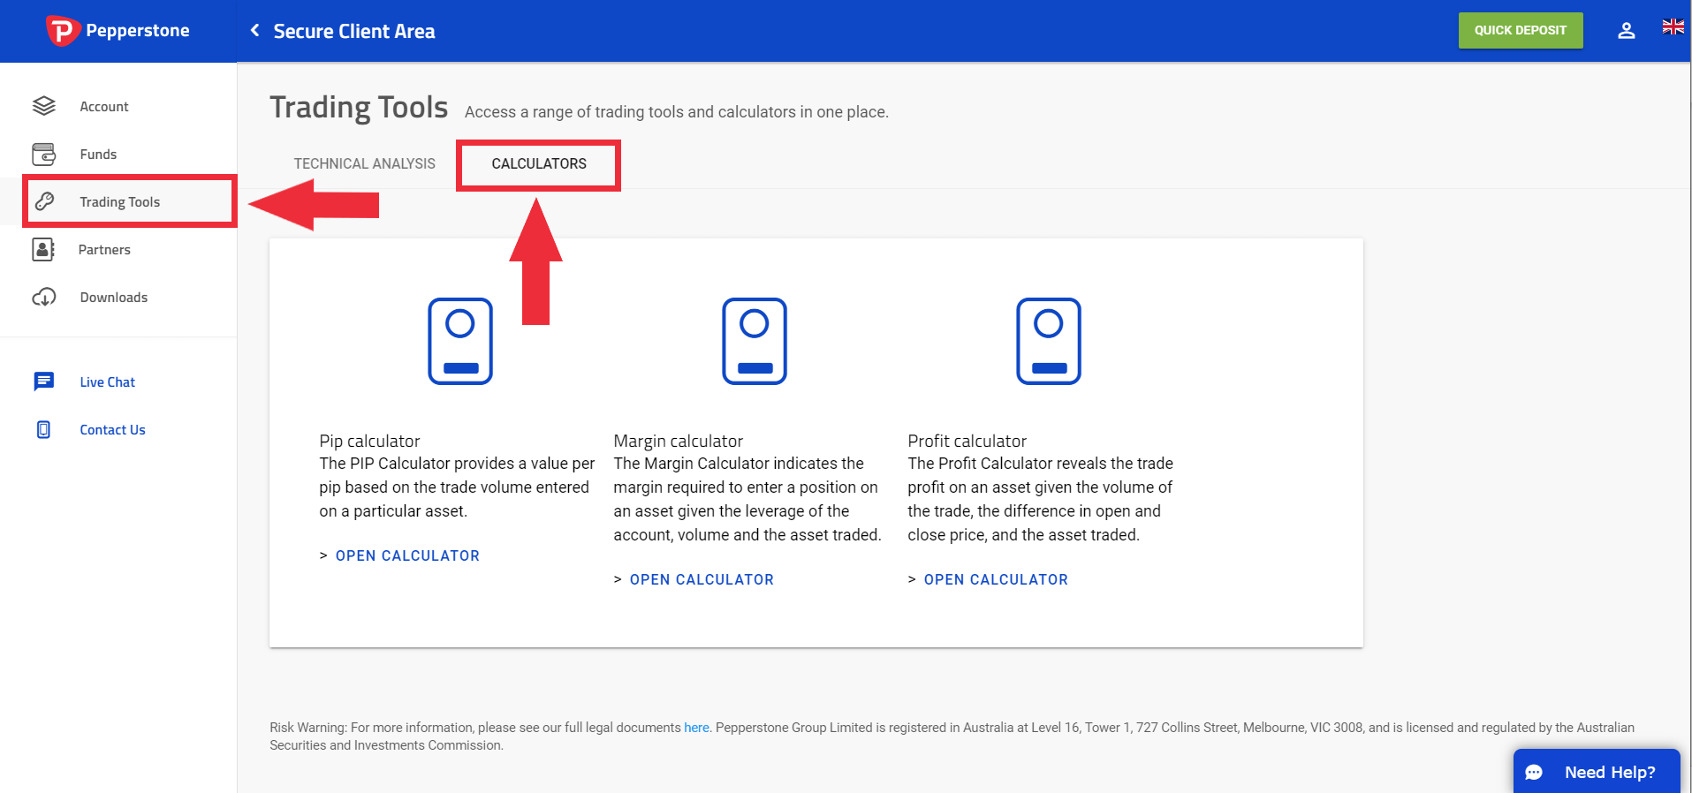The image size is (1692, 793).
Task: Click the Trading Tools wrench icon
Action: pyautogui.click(x=44, y=201)
